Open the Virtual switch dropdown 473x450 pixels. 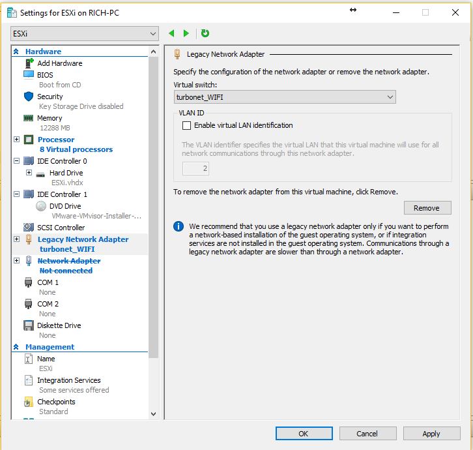pos(285,97)
